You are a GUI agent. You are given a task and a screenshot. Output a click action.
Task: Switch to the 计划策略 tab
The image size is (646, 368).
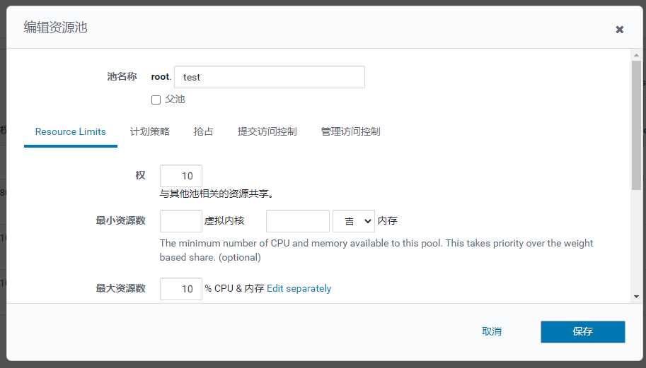[149, 131]
